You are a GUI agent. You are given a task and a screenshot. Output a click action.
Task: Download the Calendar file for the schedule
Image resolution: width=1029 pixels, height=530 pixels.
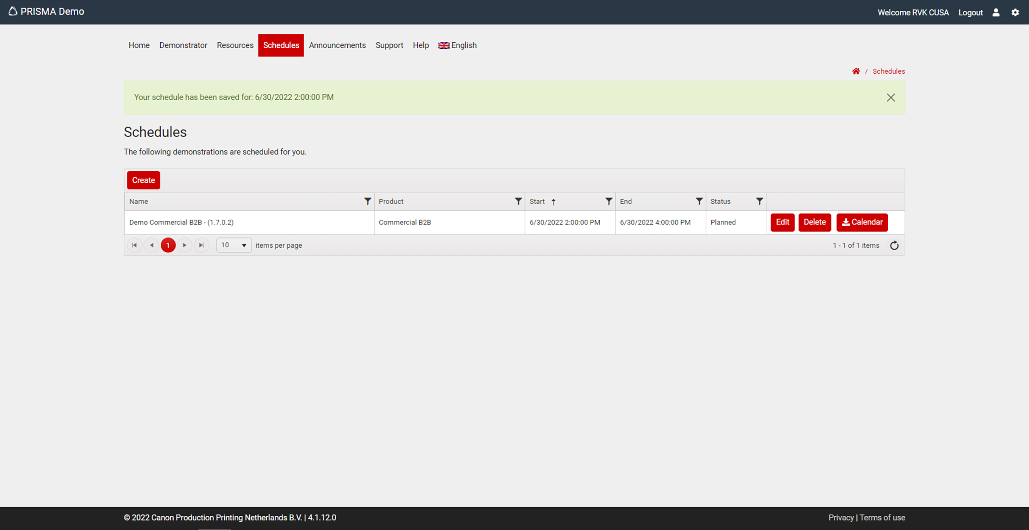[862, 222]
